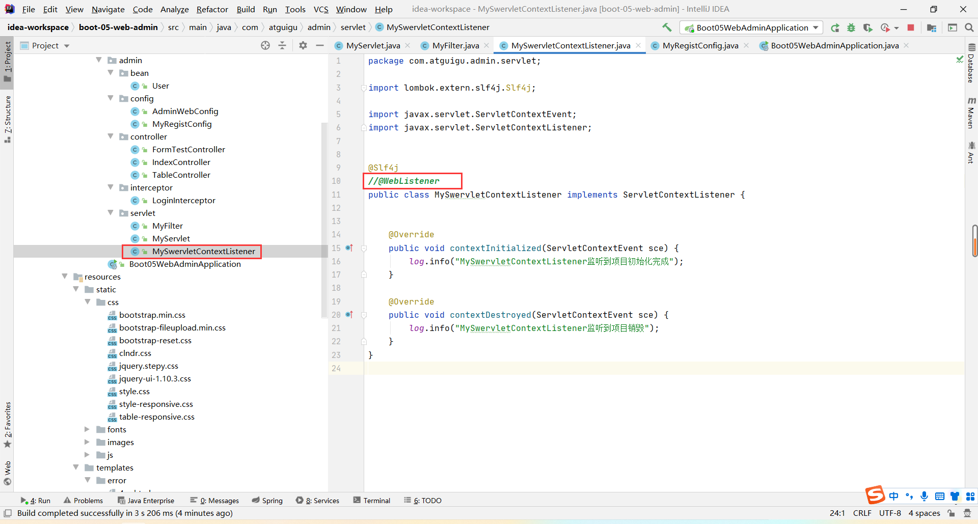Image resolution: width=978 pixels, height=524 pixels.
Task: Stop the running application with red square
Action: coord(911,27)
